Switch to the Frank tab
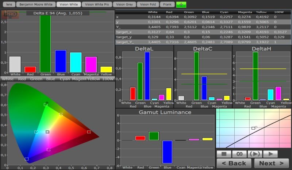This screenshot has height=170, width=292. pos(167,5)
